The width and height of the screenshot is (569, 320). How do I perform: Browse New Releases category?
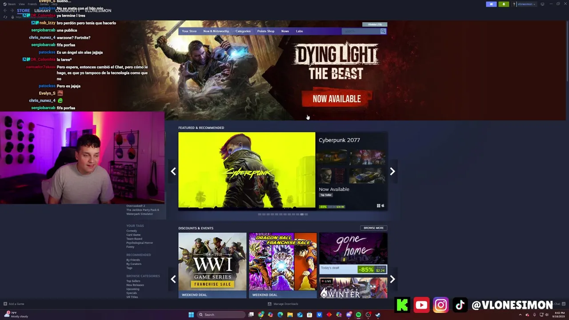135,285
